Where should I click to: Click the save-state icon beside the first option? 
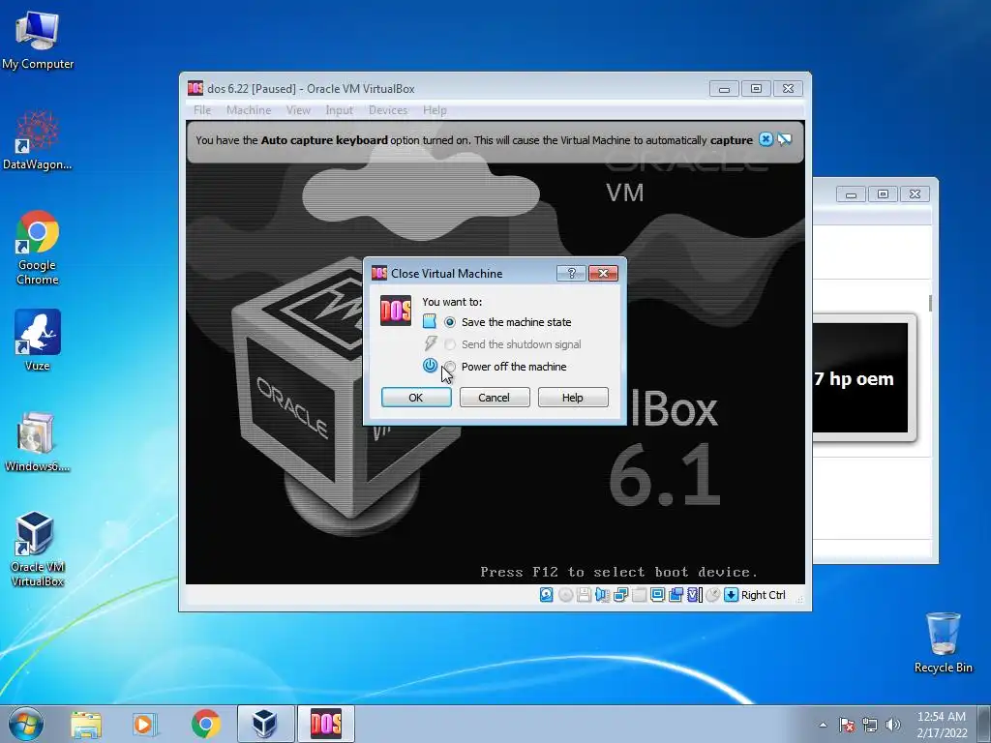(429, 321)
